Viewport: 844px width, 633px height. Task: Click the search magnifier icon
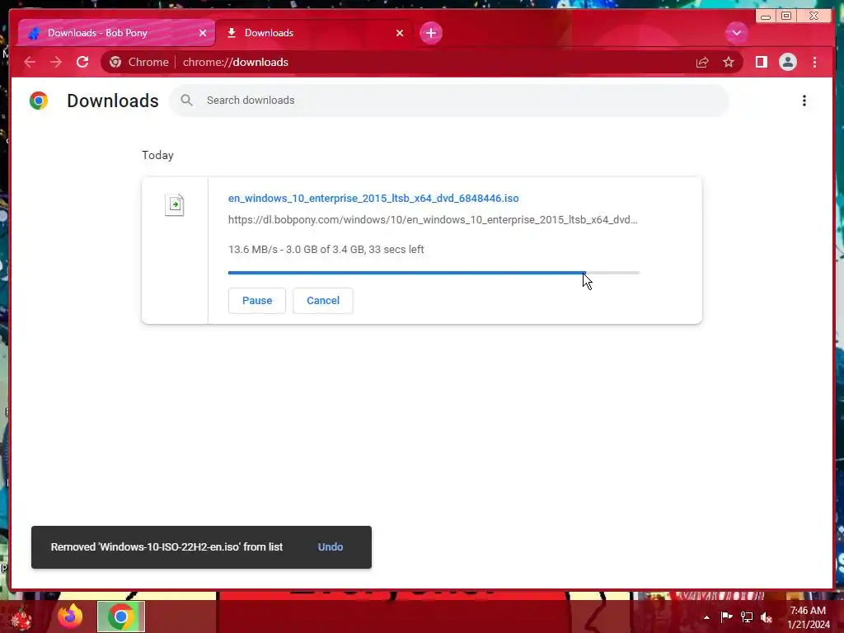(x=187, y=100)
